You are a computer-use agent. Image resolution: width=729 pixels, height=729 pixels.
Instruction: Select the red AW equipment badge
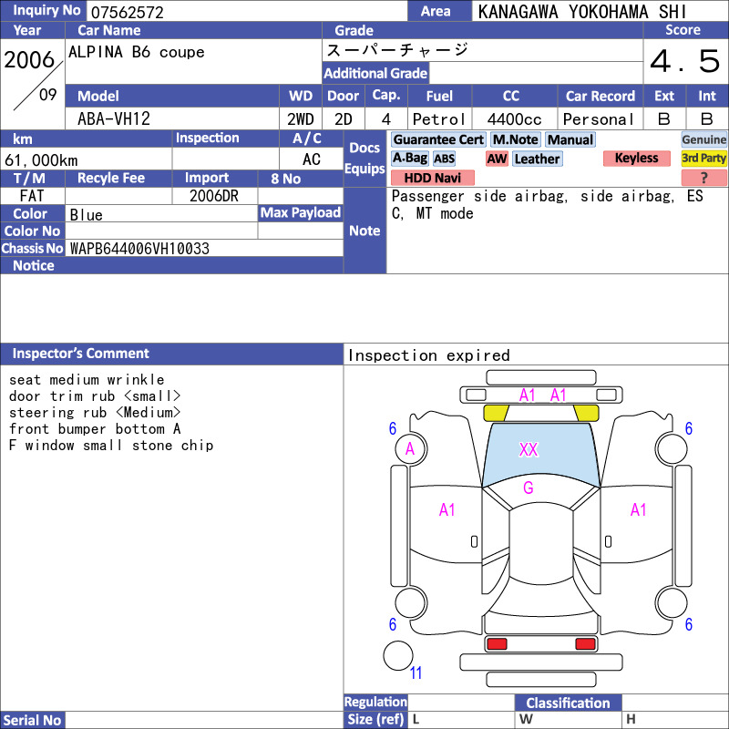click(497, 159)
